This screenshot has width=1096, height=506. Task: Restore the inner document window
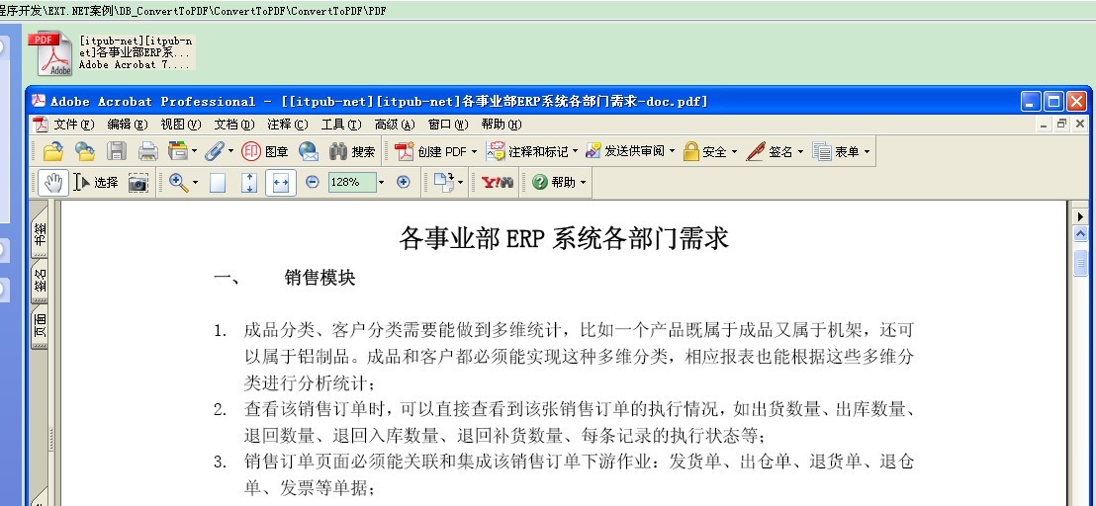(1062, 124)
